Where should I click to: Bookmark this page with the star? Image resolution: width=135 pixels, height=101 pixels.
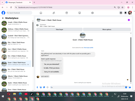[x=122, y=7]
